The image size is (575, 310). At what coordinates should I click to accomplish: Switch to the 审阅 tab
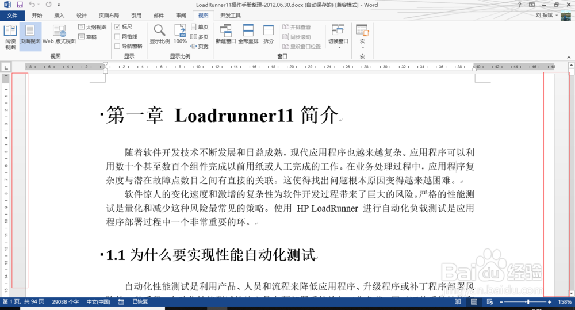(x=181, y=16)
